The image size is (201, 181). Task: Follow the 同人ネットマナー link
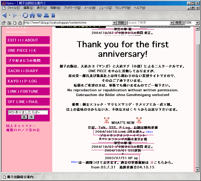pyautogui.click(x=21, y=126)
